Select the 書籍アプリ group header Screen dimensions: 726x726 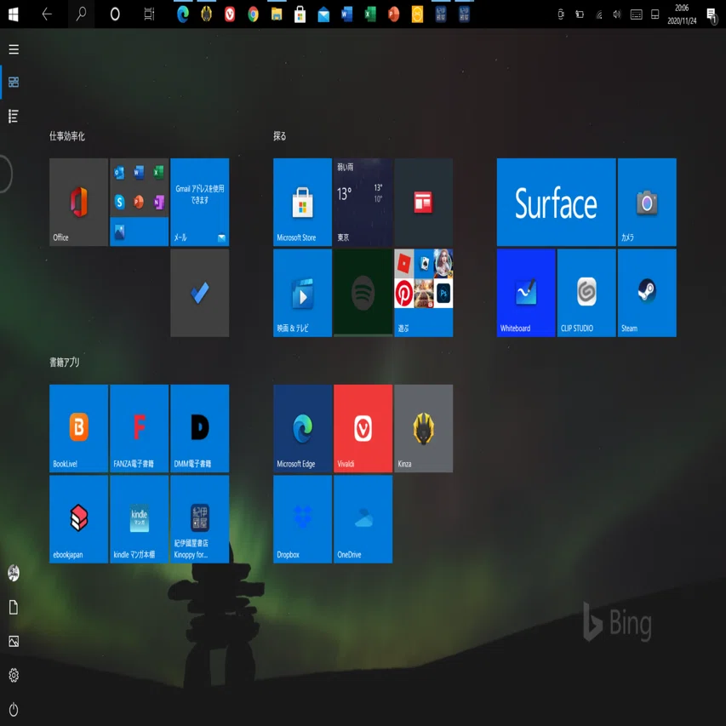pyautogui.click(x=65, y=362)
